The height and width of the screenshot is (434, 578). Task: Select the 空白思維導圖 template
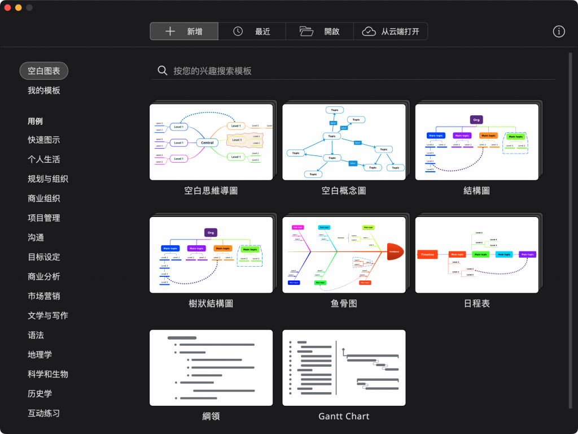coord(211,141)
